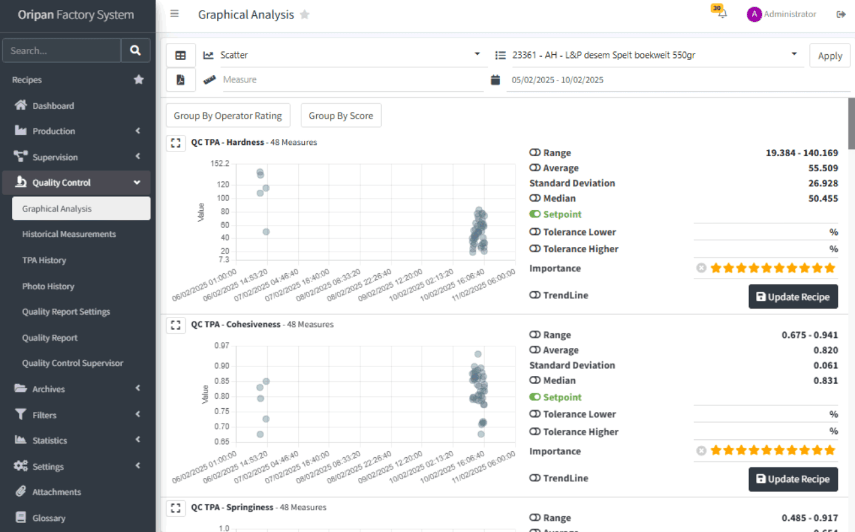Toggle the Range display for Hardness
The width and height of the screenshot is (855, 532).
pos(535,152)
